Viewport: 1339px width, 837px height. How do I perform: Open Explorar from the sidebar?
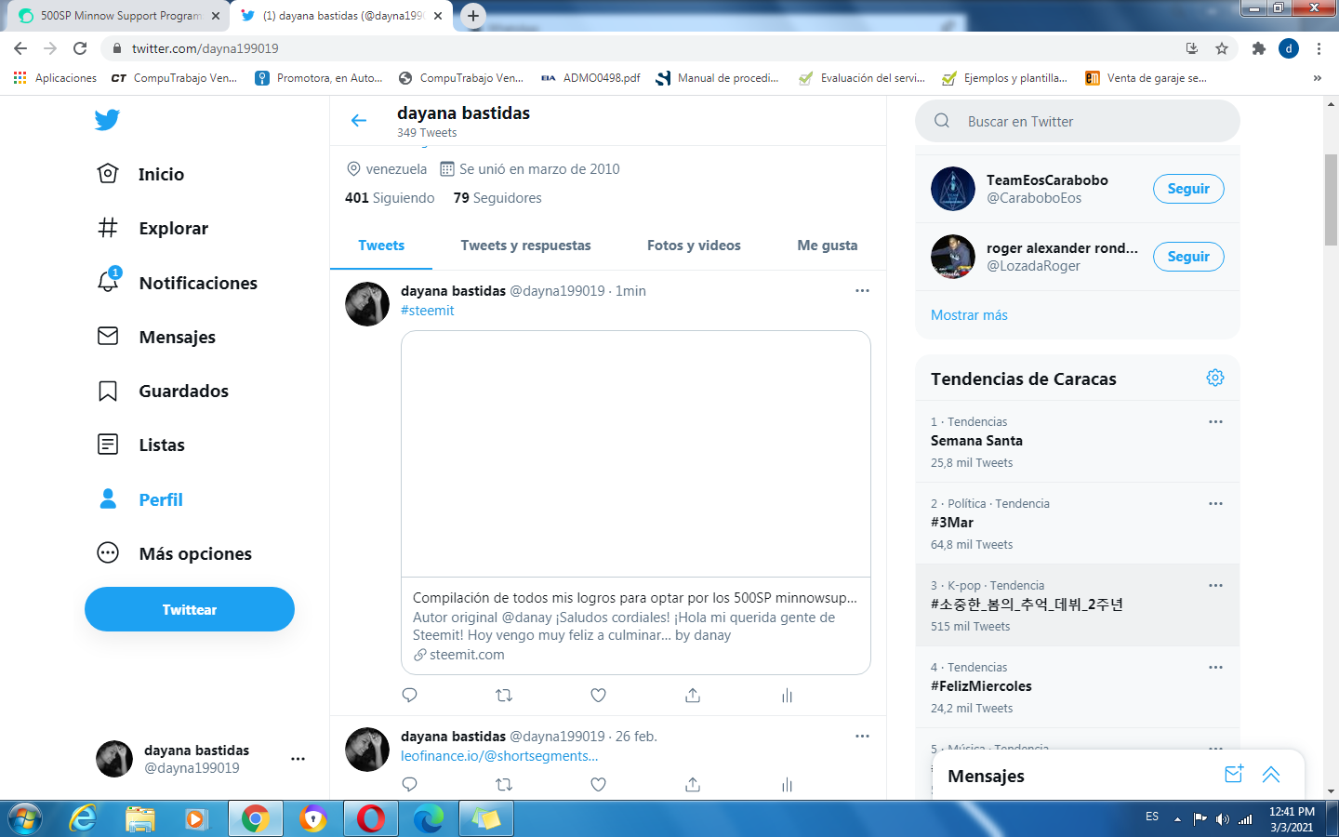[x=153, y=228]
